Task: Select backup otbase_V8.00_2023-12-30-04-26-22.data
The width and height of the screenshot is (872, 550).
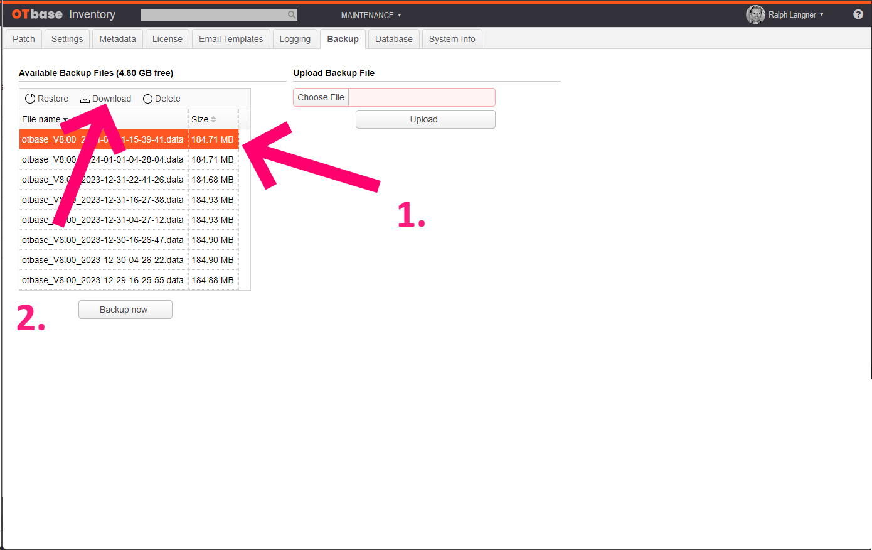Action: pyautogui.click(x=104, y=260)
